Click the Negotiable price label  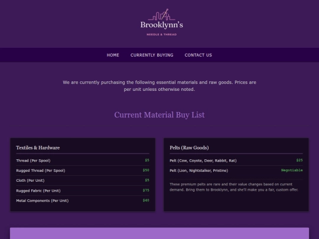point(292,170)
